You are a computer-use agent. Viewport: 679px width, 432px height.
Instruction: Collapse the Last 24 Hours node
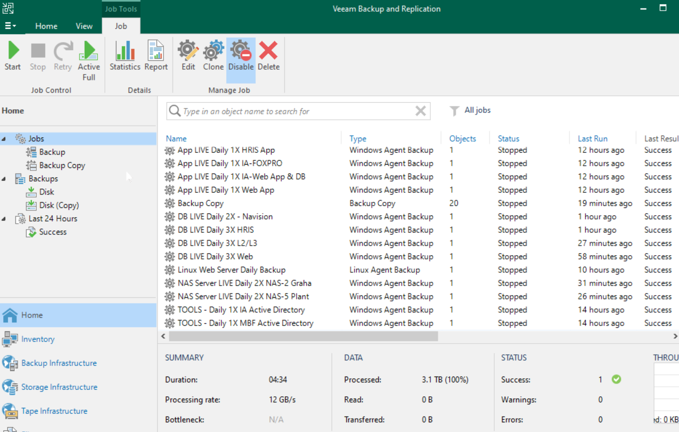pyautogui.click(x=4, y=219)
